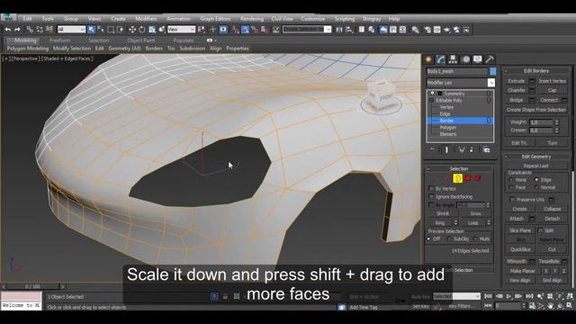The height and width of the screenshot is (324, 576).
Task: Select the Element sub-object red icon
Action: pyautogui.click(x=478, y=178)
